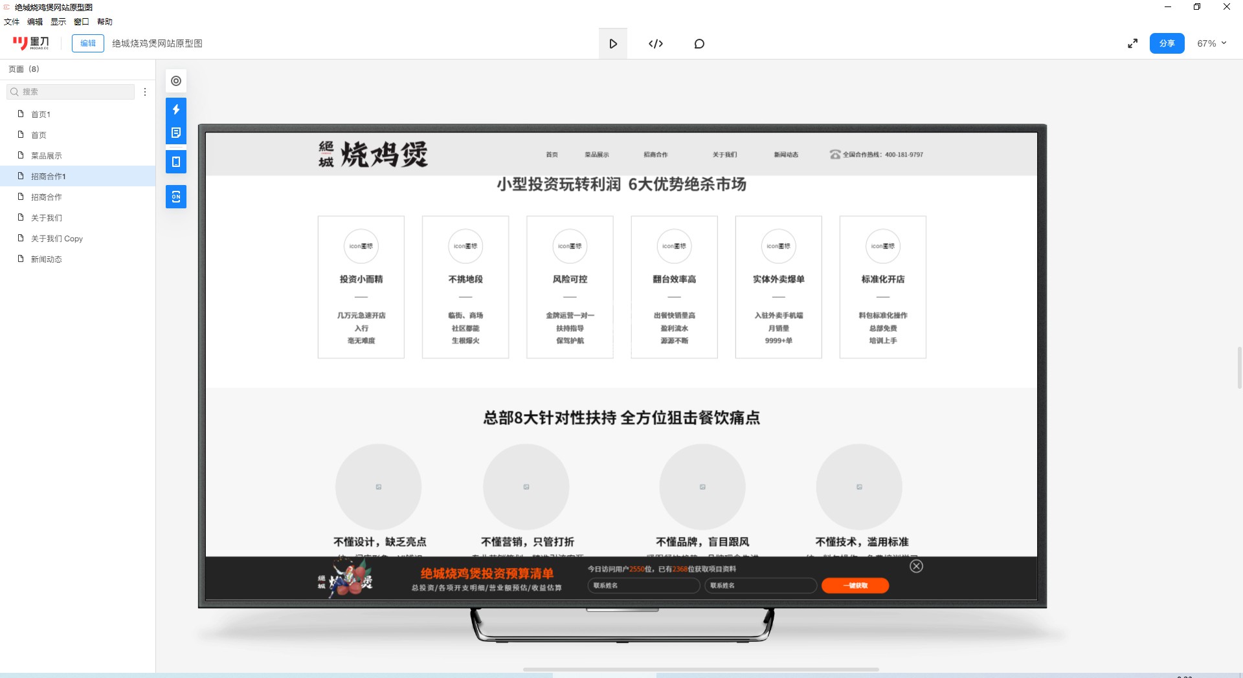The height and width of the screenshot is (678, 1243).
Task: Click the horizontal scrollbar at bottom
Action: (x=700, y=669)
